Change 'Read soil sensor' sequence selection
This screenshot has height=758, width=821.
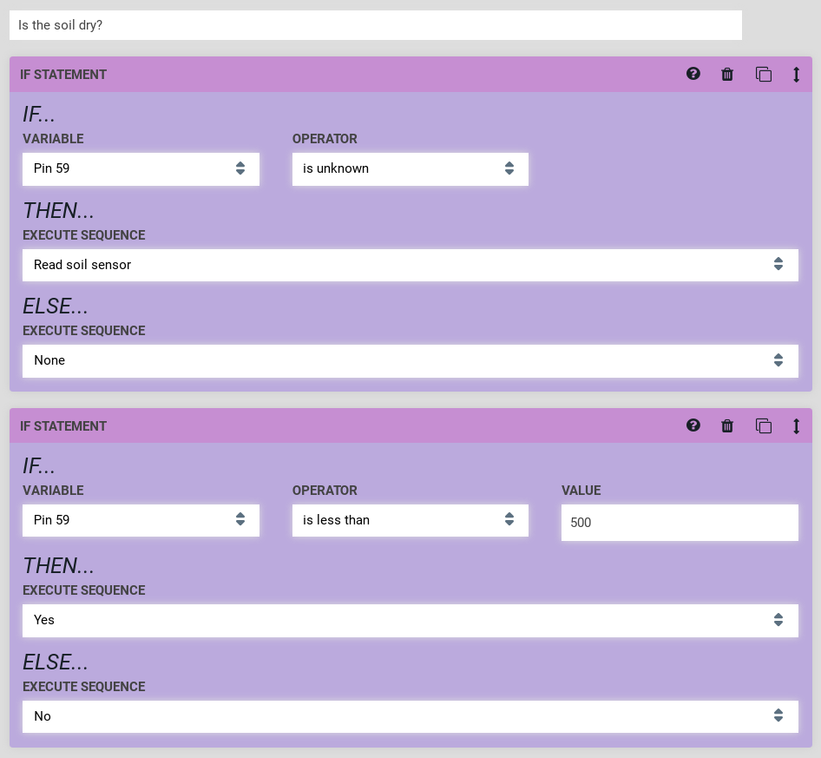410,265
